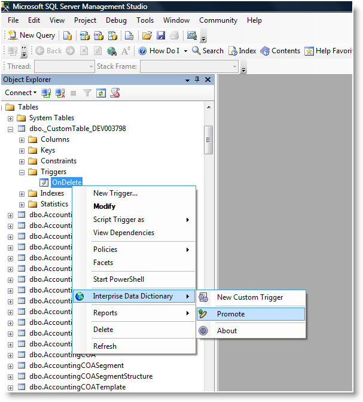Select Start PowerShell menu entry

click(134, 279)
